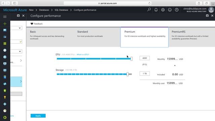The height and width of the screenshot is (121, 215).
Task: Open the Security shield icon in the sidebar
Action: coord(5,90)
